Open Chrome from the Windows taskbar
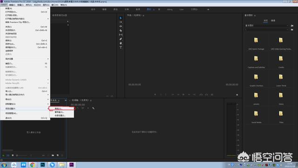298x168 pixels. [x=33, y=165]
